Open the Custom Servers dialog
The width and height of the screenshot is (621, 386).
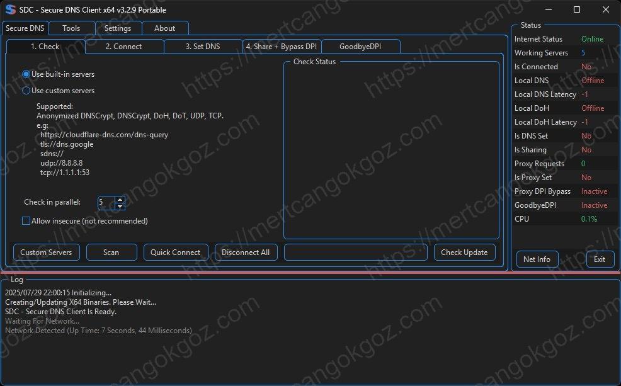click(x=46, y=252)
